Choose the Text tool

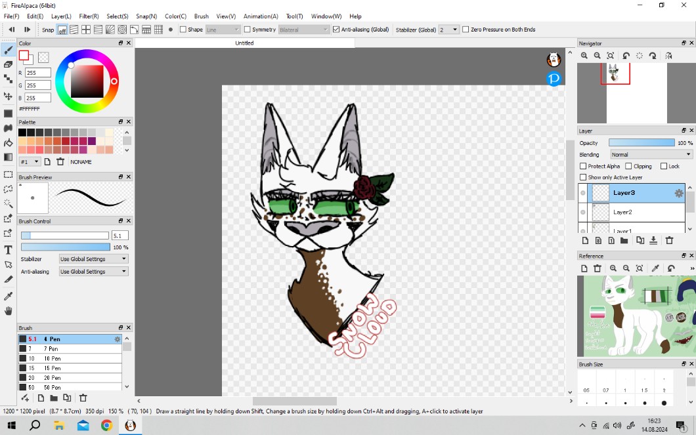9,250
